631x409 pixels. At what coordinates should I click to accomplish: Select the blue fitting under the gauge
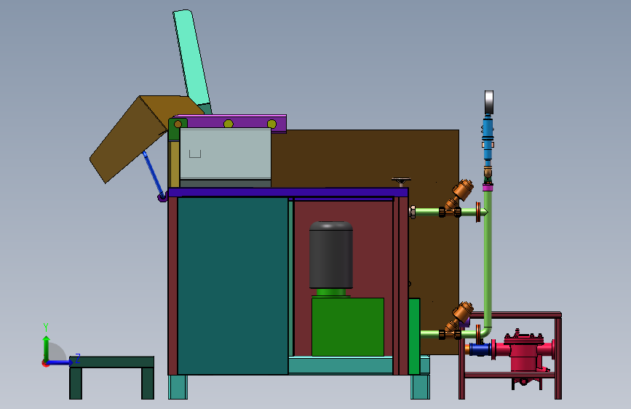point(488,137)
